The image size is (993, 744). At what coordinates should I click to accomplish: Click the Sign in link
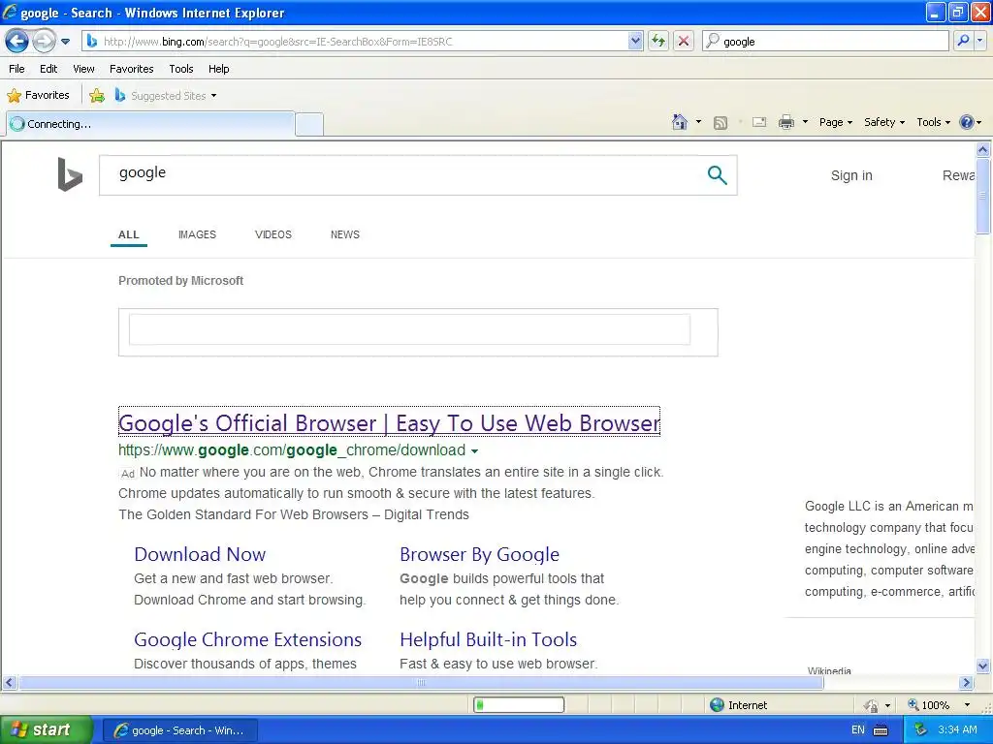click(x=851, y=175)
